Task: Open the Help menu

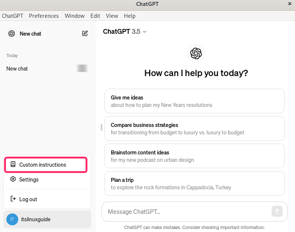Action: 129,16
